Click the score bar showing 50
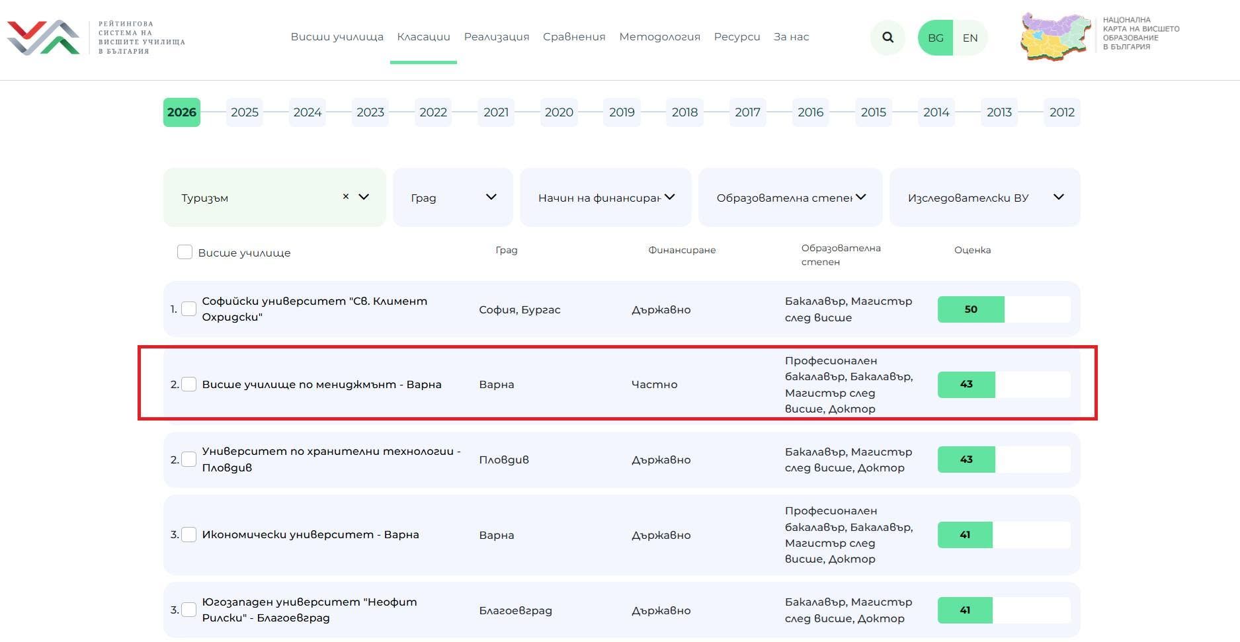The image size is (1240, 642). [1004, 309]
